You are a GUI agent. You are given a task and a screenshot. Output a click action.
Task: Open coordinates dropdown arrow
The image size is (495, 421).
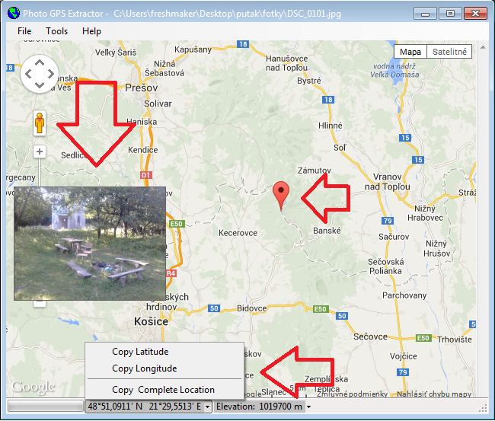coord(207,407)
